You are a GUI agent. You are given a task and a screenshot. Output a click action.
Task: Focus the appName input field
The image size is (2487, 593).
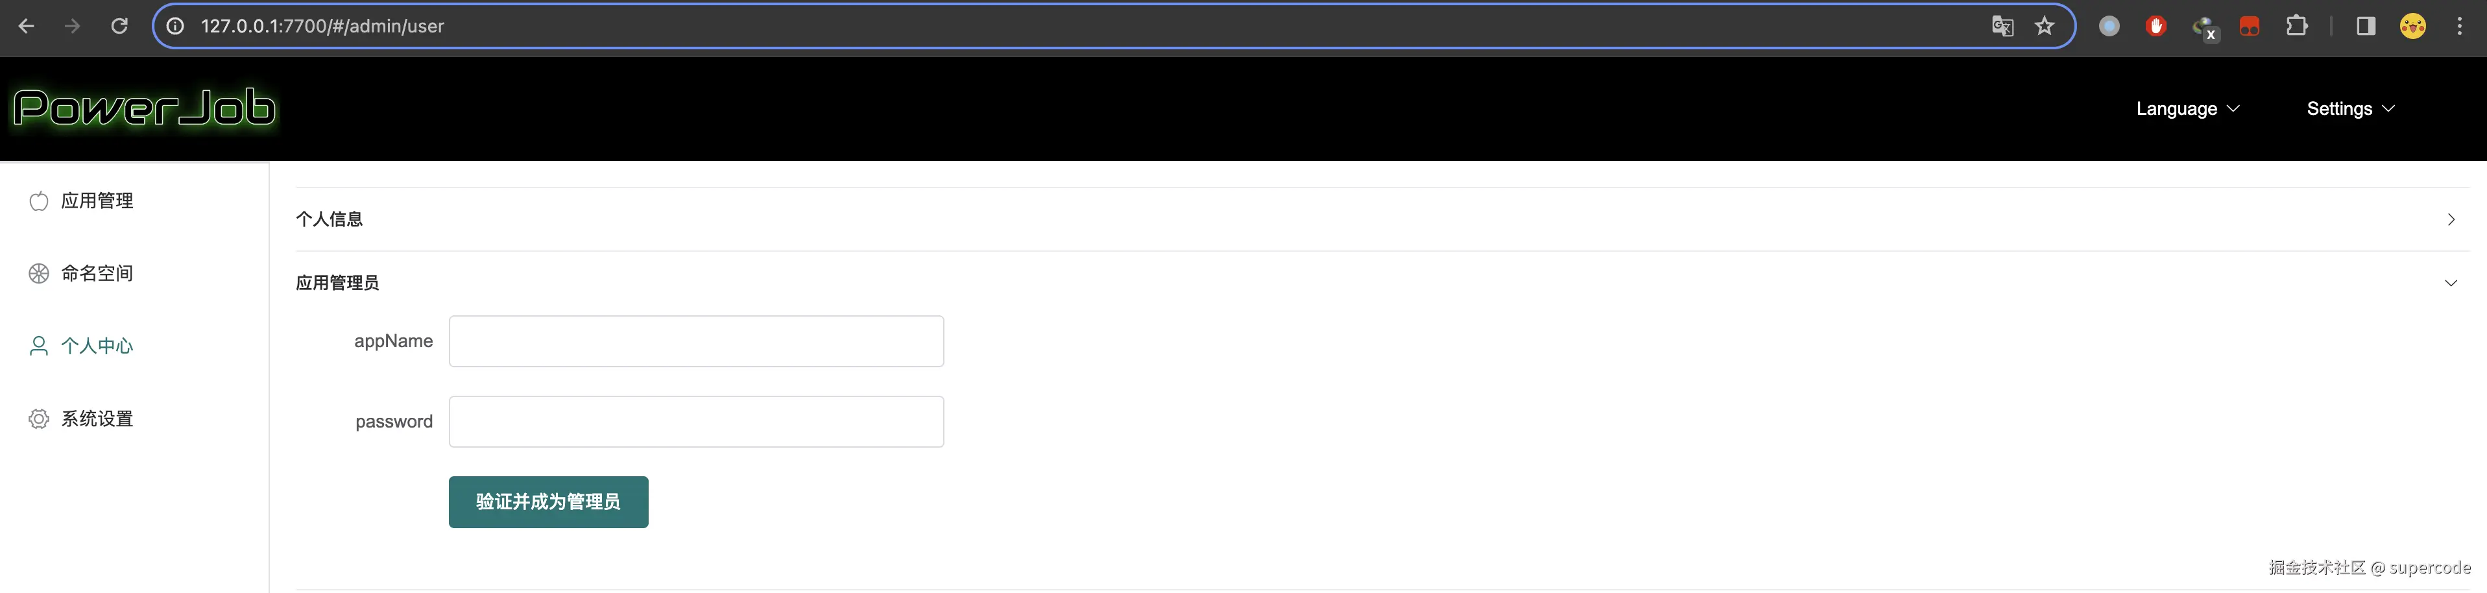[x=696, y=341]
